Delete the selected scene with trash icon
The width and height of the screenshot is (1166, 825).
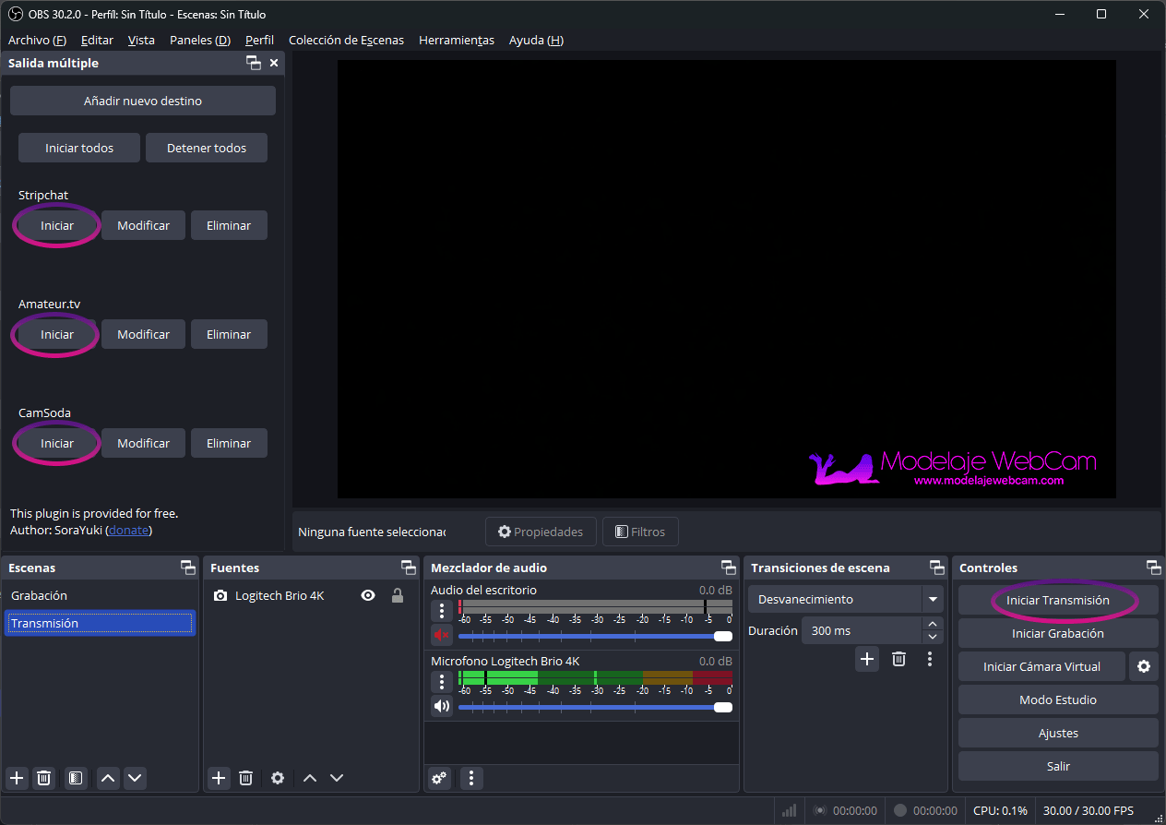43,778
